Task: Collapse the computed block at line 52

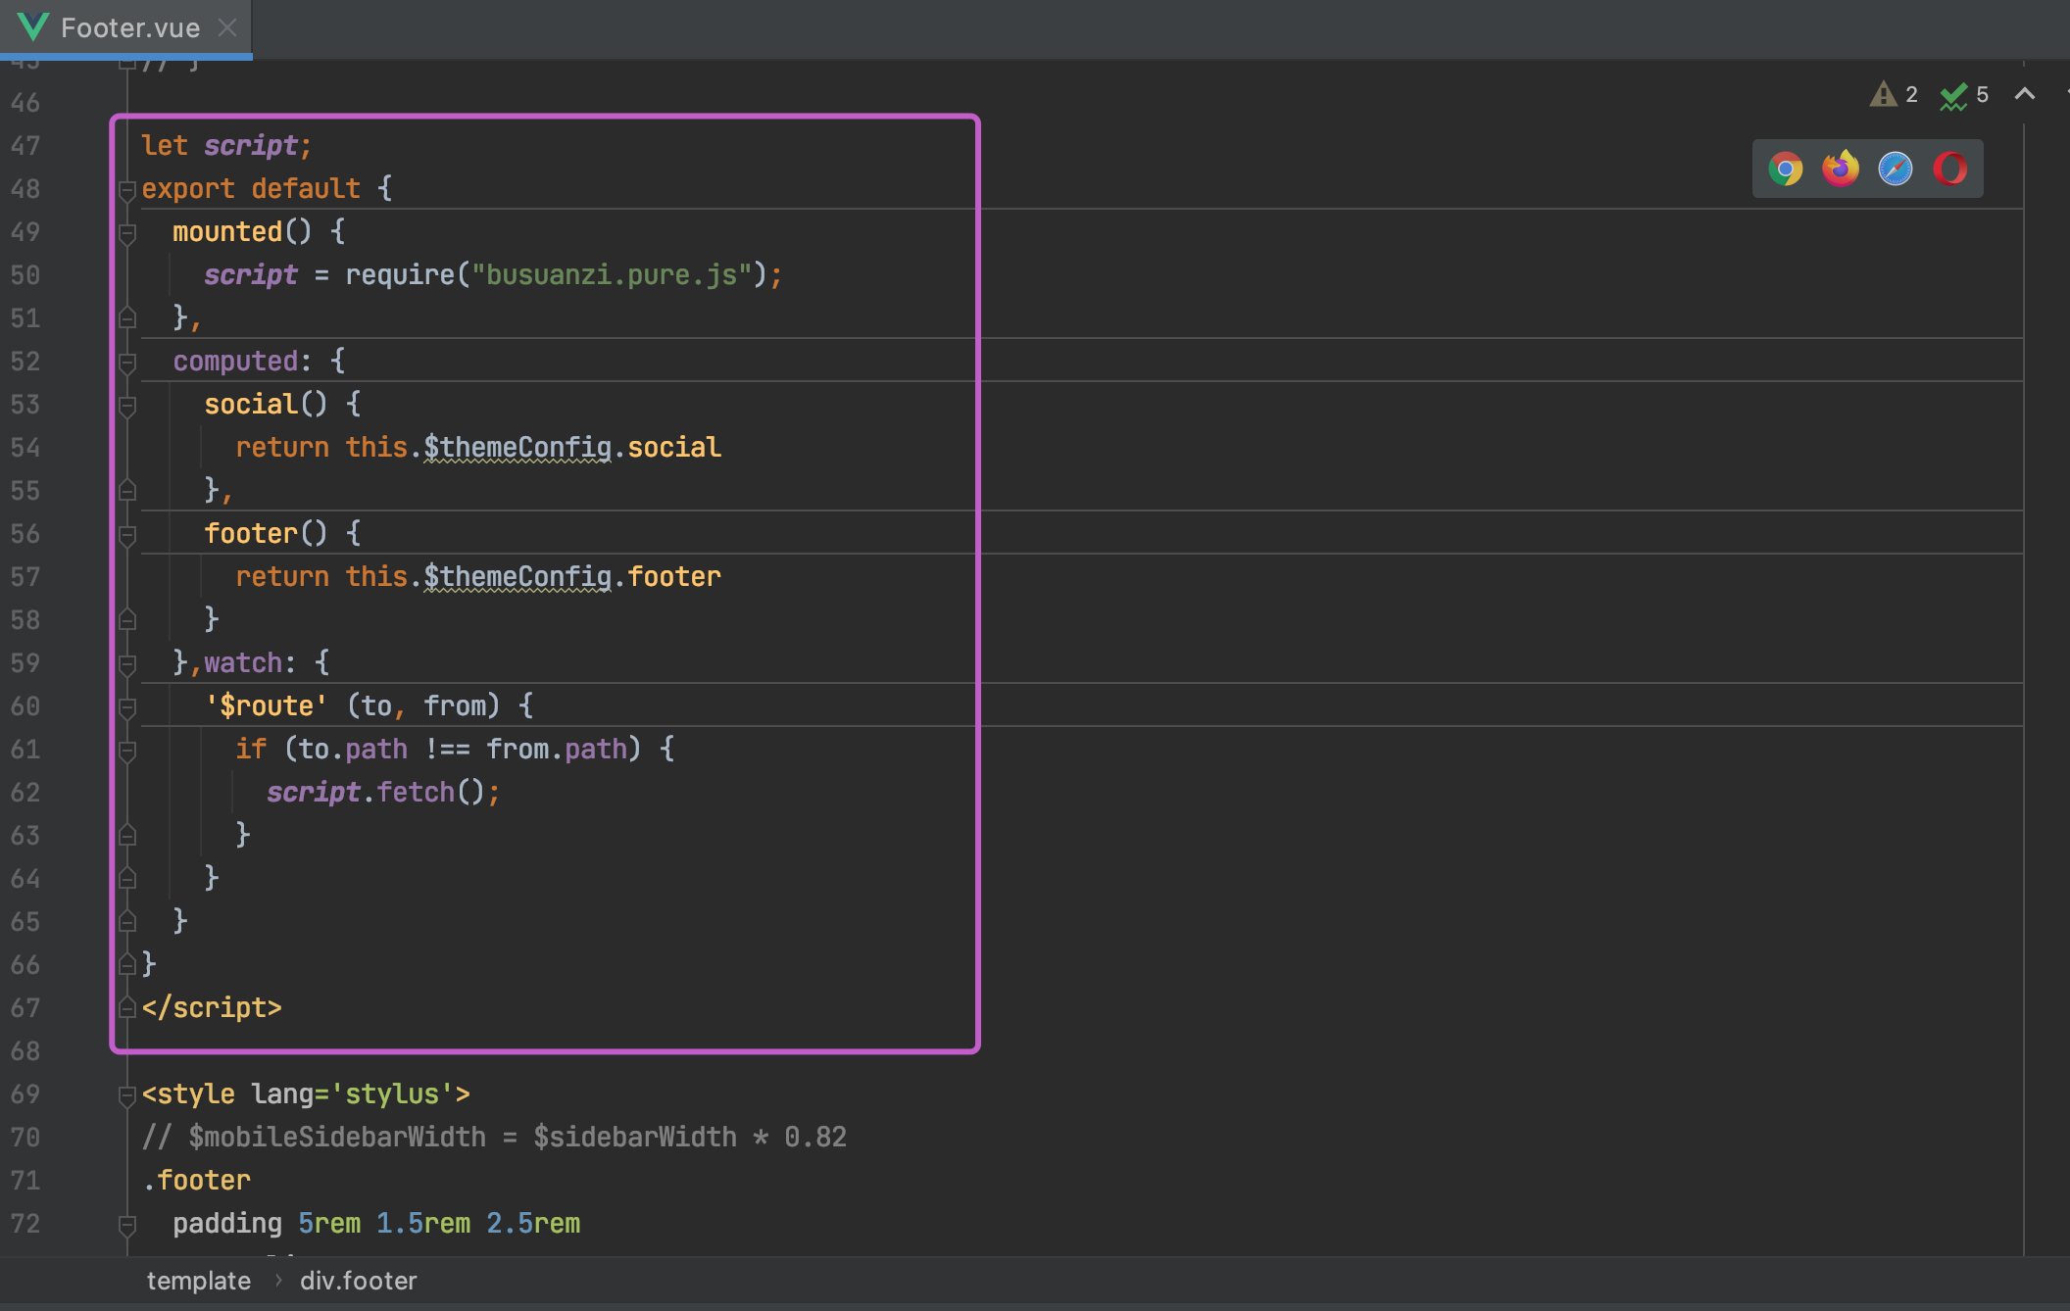Action: coord(129,359)
